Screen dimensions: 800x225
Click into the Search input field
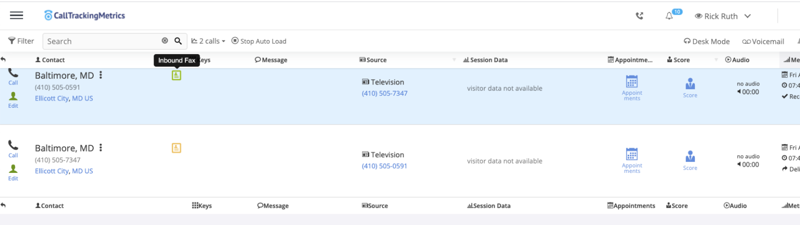tap(102, 41)
